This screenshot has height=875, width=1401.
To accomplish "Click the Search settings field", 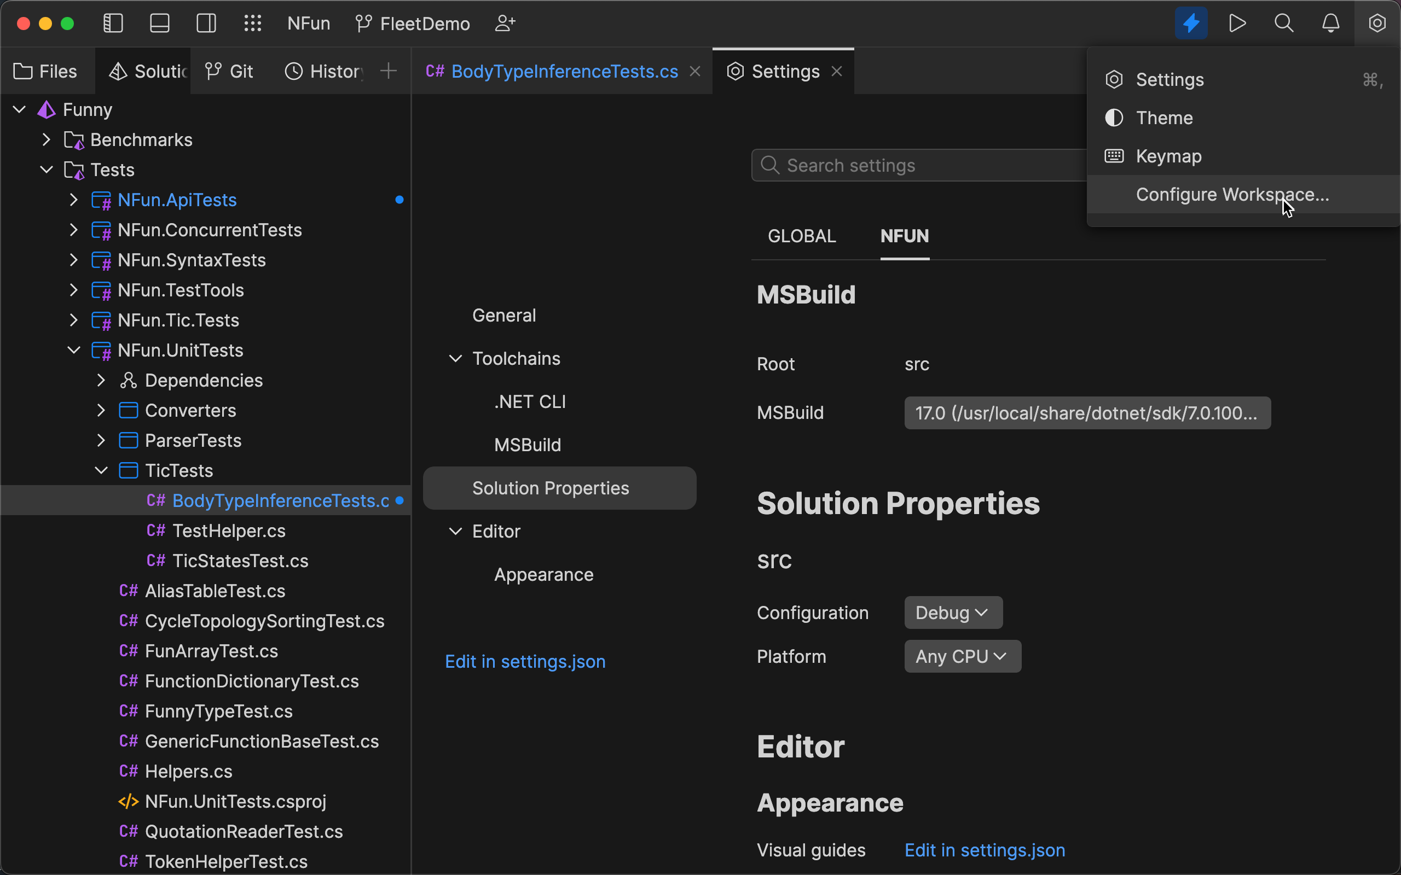I will pyautogui.click(x=919, y=166).
